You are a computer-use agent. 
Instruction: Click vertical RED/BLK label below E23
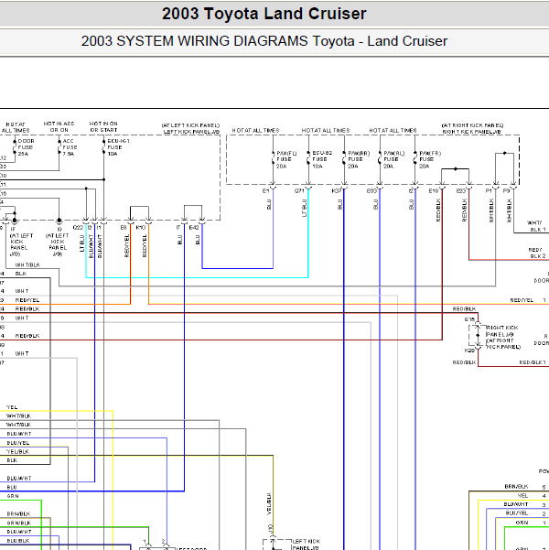[464, 210]
